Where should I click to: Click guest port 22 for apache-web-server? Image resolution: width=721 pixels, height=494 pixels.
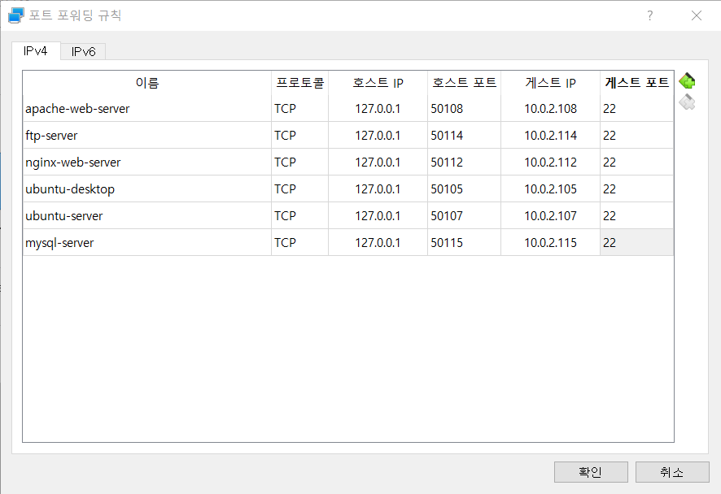(x=637, y=108)
